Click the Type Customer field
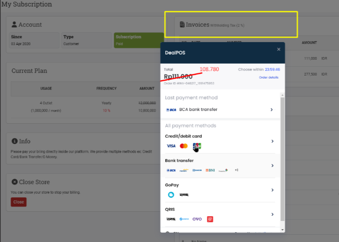The width and height of the screenshot is (339, 242). (x=87, y=40)
